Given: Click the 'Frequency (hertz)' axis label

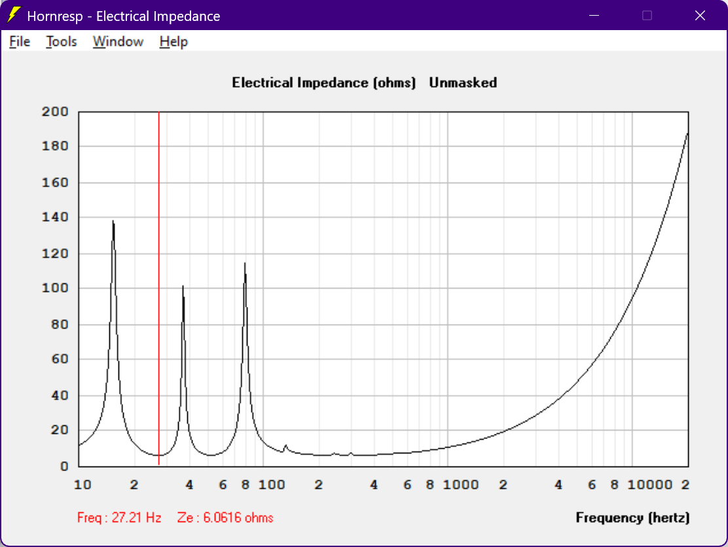Looking at the screenshot, I should (632, 518).
